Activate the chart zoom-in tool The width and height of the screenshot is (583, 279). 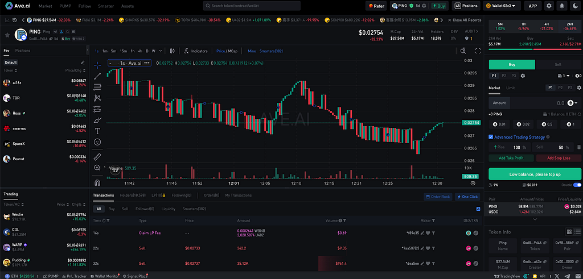[x=97, y=168]
